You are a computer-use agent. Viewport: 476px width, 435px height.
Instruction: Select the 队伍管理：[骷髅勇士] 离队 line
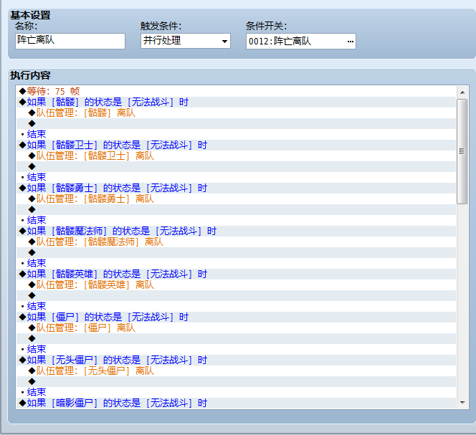pyautogui.click(x=236, y=199)
